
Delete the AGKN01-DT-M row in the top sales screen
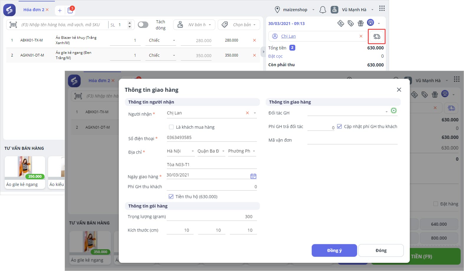[255, 55]
